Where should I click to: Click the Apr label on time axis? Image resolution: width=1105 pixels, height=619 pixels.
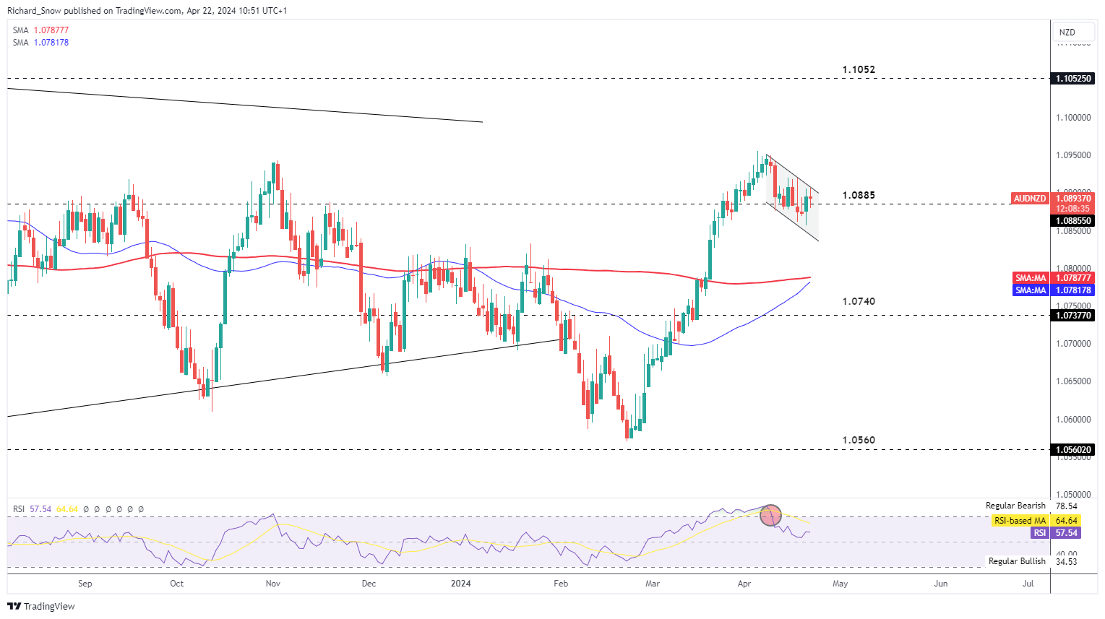pos(744,584)
